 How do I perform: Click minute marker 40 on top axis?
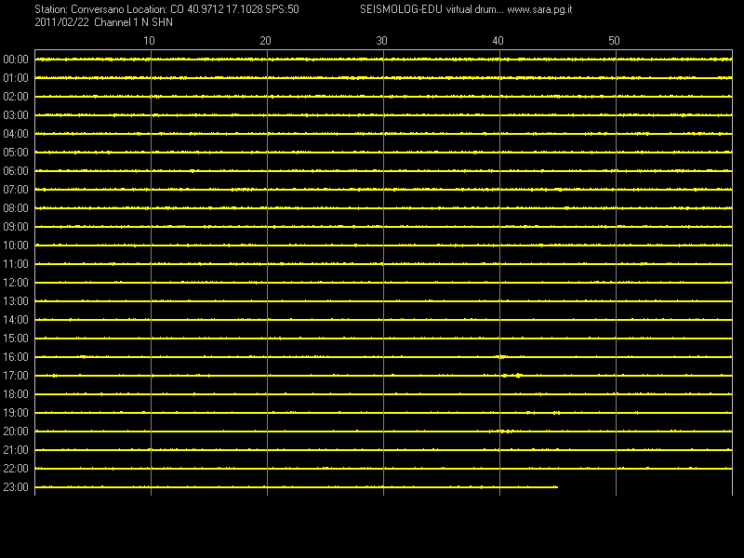[x=498, y=41]
